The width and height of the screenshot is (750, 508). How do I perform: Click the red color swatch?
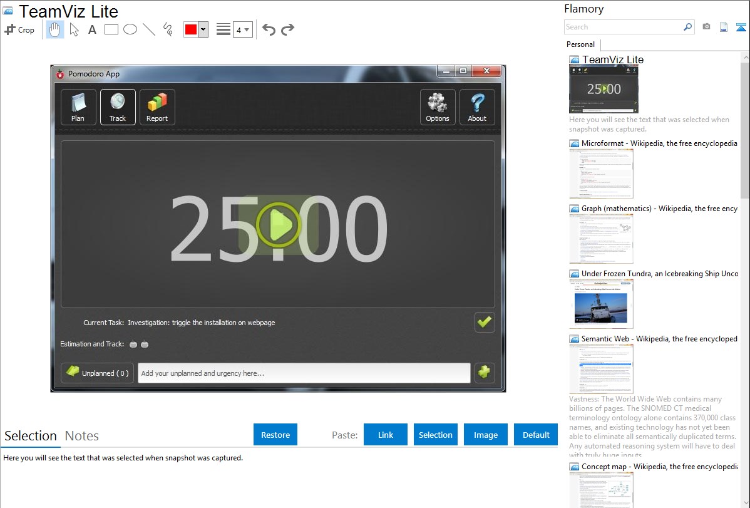(x=191, y=29)
